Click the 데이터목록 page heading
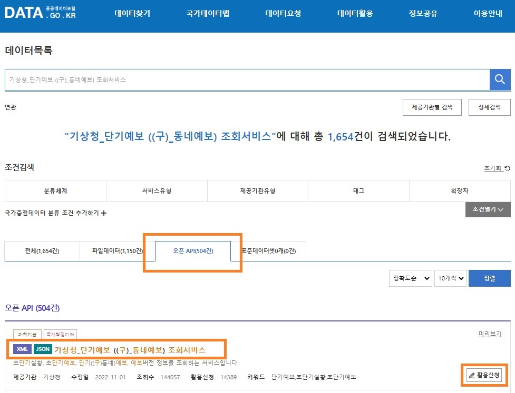The width and height of the screenshot is (515, 393). tap(28, 51)
